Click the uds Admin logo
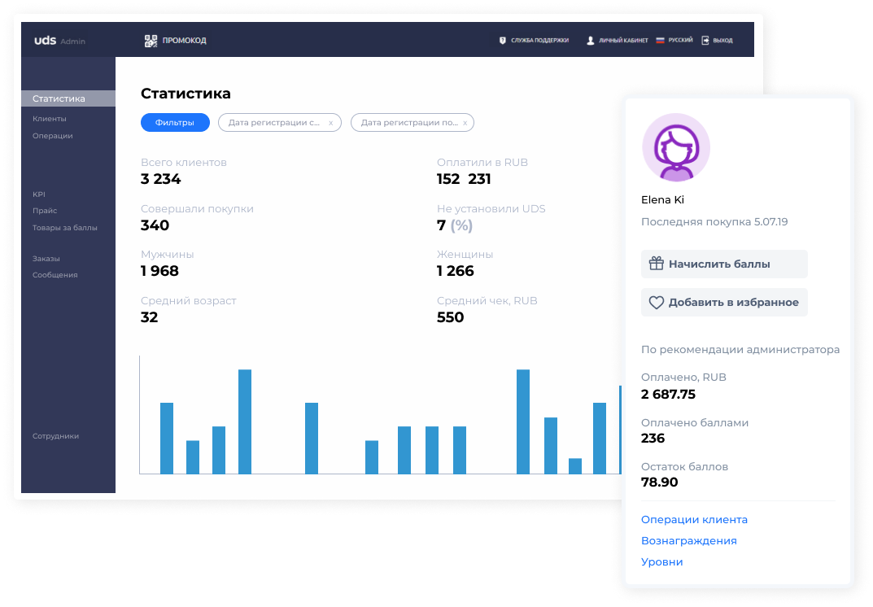Screen dimensions: 873x607 59,41
